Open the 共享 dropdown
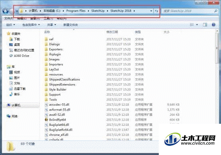Screen dimensions: 221x155 pyautogui.click(x=51, y=25)
